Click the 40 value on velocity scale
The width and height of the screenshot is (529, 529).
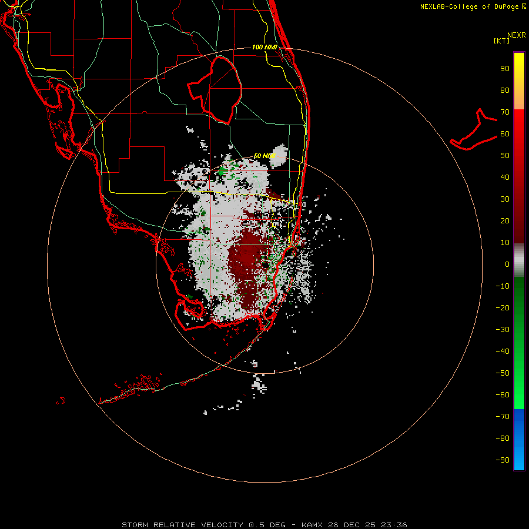(x=505, y=177)
